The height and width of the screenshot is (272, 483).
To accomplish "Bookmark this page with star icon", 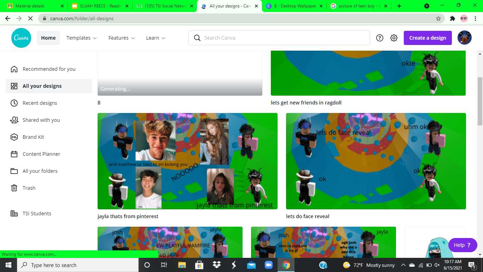I will pyautogui.click(x=438, y=18).
